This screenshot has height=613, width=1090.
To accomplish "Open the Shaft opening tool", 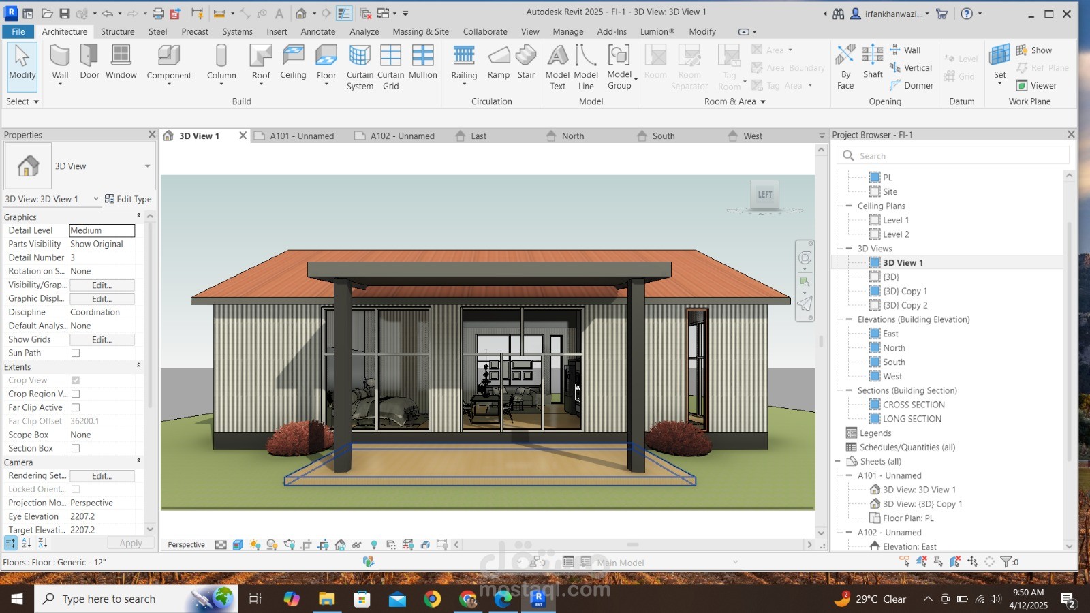I will (x=873, y=65).
